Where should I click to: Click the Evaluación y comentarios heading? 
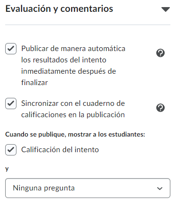(59, 9)
